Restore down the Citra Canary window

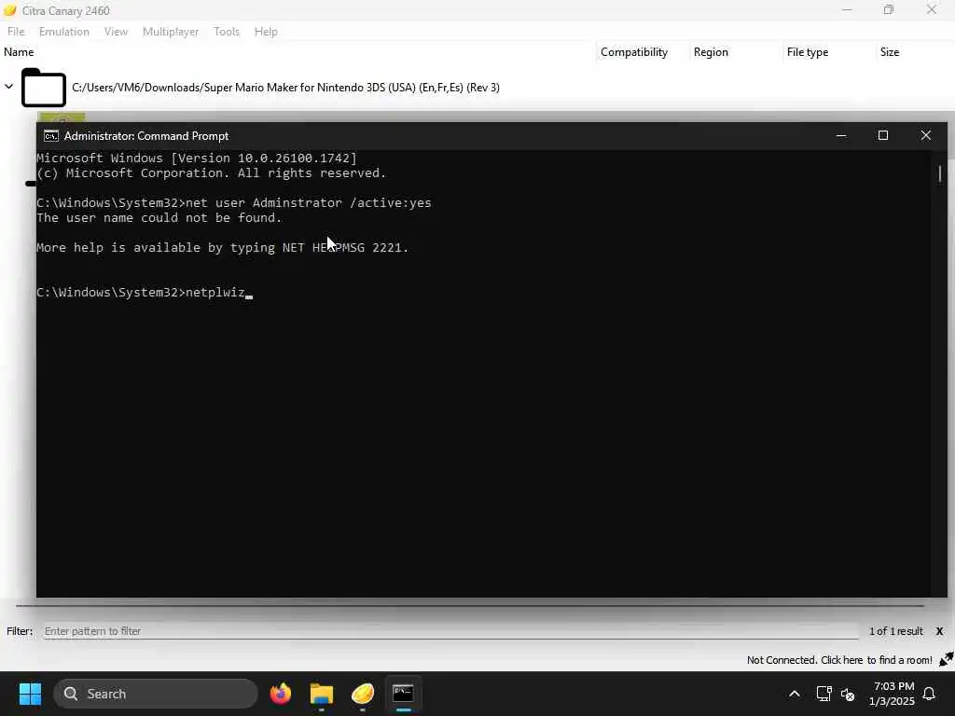click(889, 9)
